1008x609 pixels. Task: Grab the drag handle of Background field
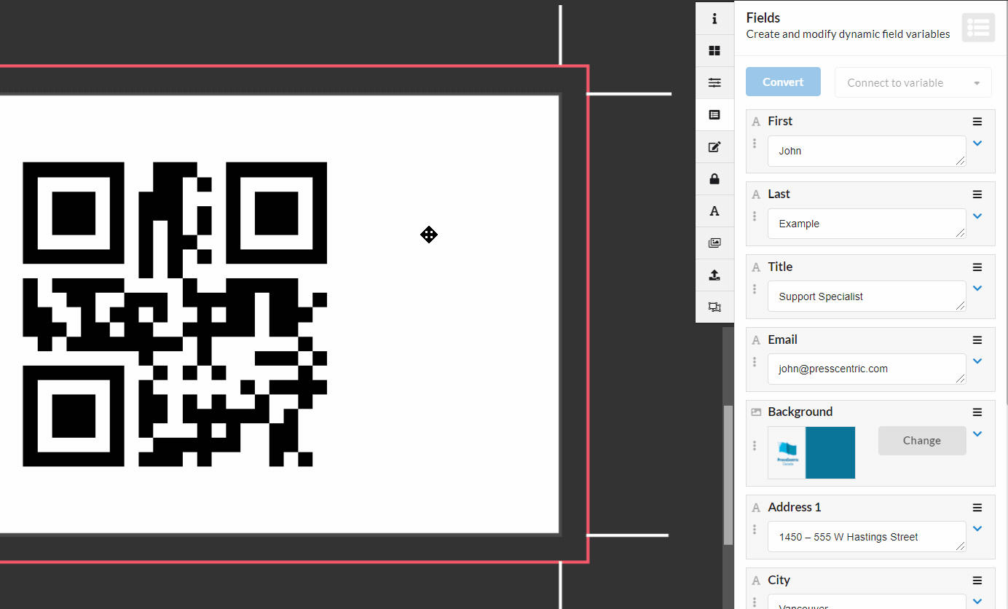point(755,446)
